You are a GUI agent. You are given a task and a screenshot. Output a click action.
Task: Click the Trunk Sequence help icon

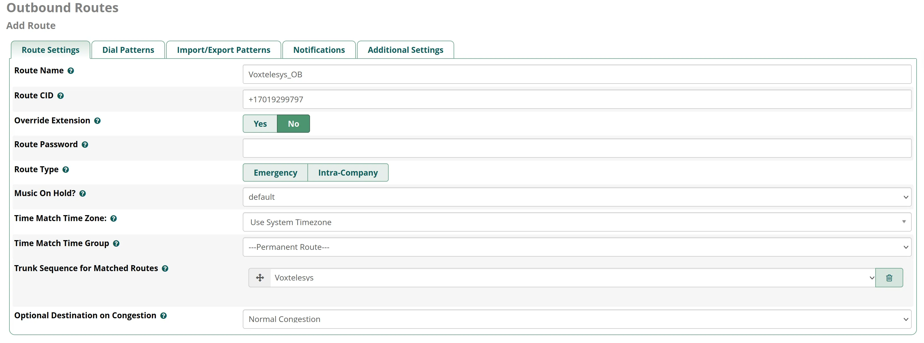(x=165, y=268)
